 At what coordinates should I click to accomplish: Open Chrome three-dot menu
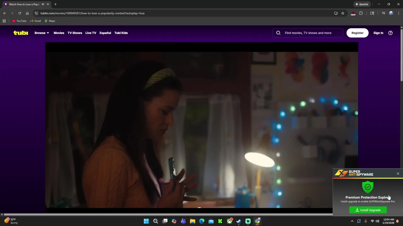tap(399, 13)
